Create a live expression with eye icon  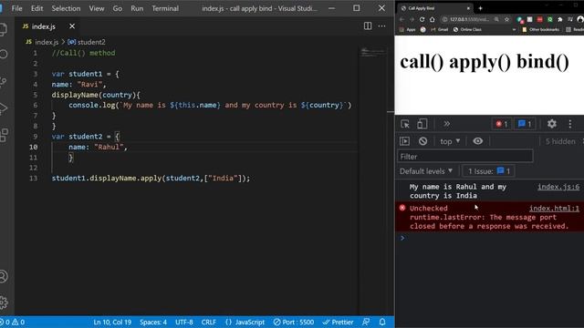click(478, 141)
